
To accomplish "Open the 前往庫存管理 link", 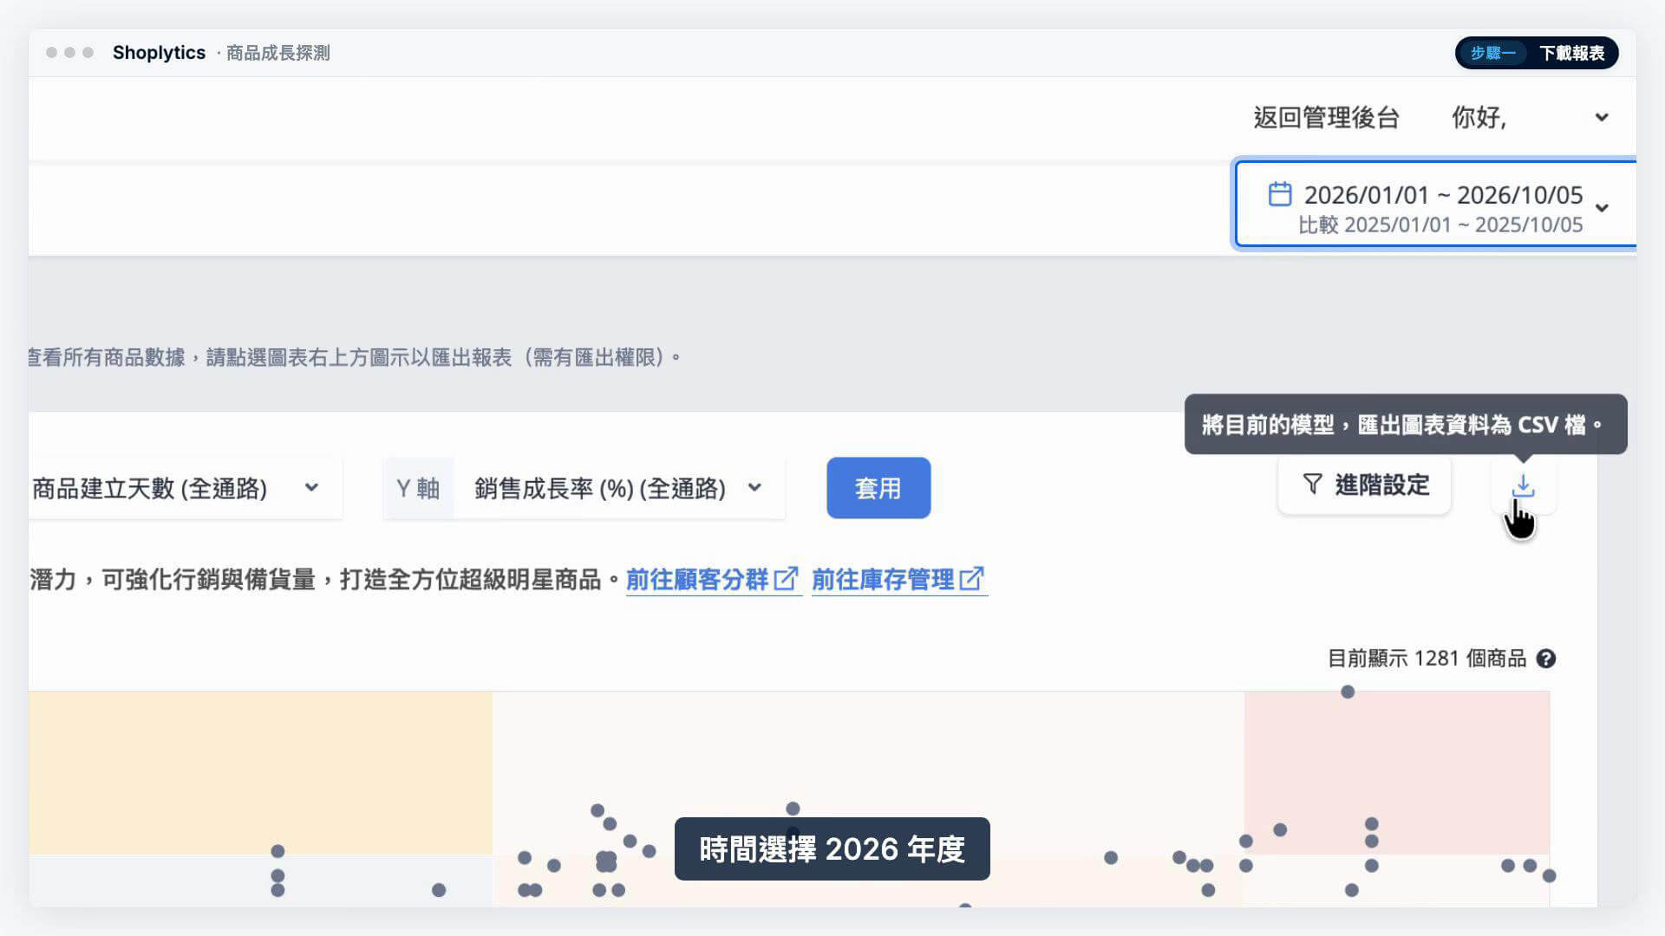I will coord(898,579).
